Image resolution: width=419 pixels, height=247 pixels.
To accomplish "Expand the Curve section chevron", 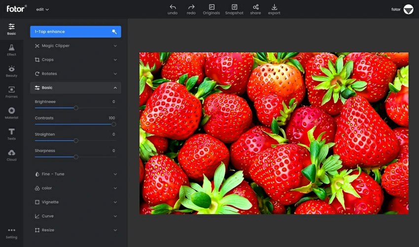I will click(x=115, y=216).
